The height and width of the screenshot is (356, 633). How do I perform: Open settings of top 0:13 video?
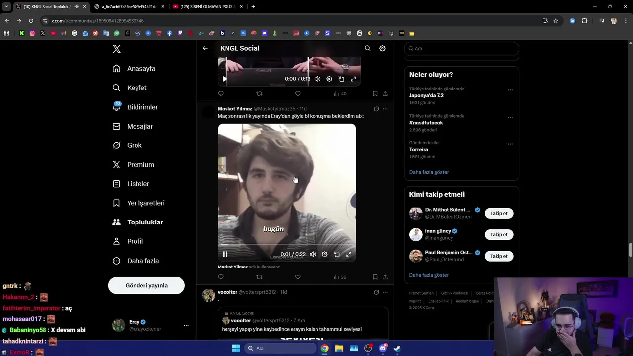pos(329,79)
